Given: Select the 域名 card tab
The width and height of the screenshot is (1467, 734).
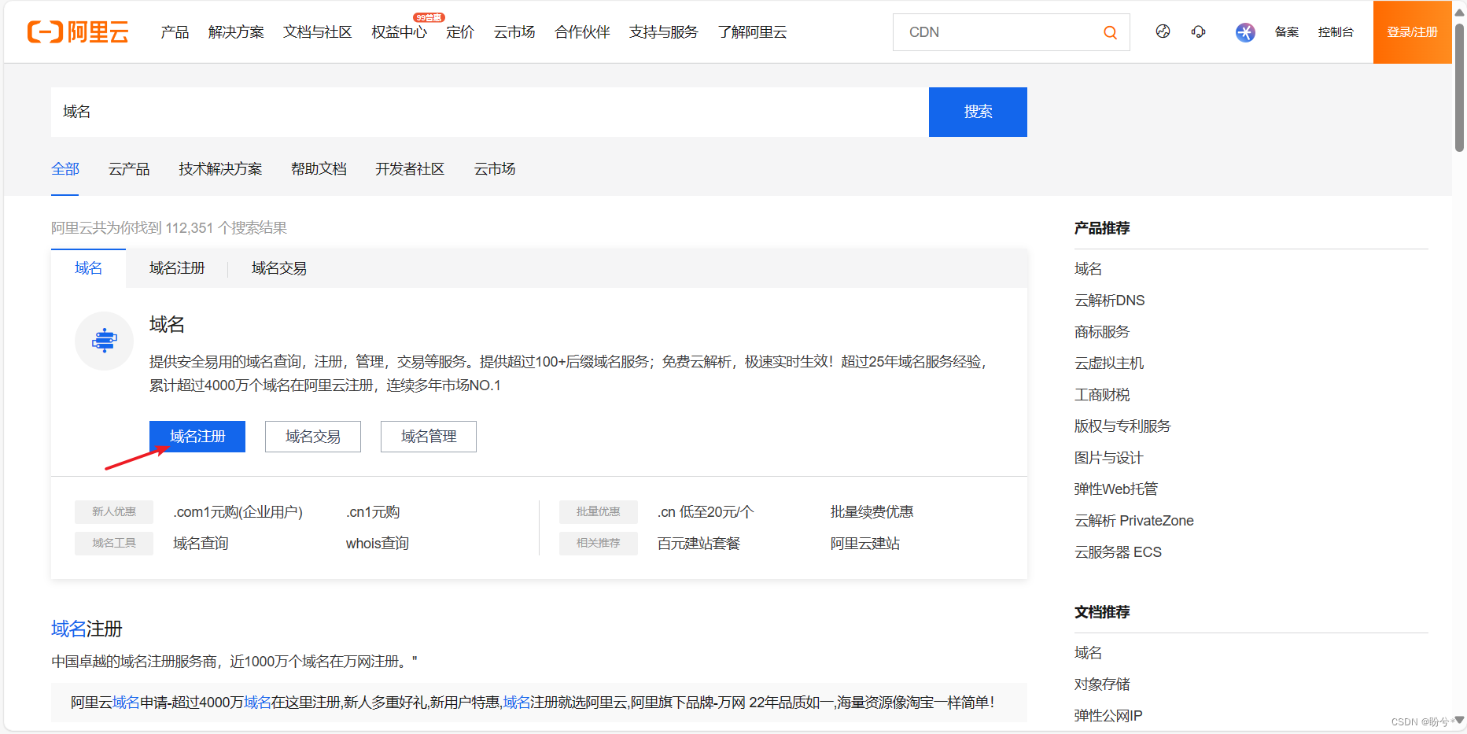Looking at the screenshot, I should [x=88, y=268].
